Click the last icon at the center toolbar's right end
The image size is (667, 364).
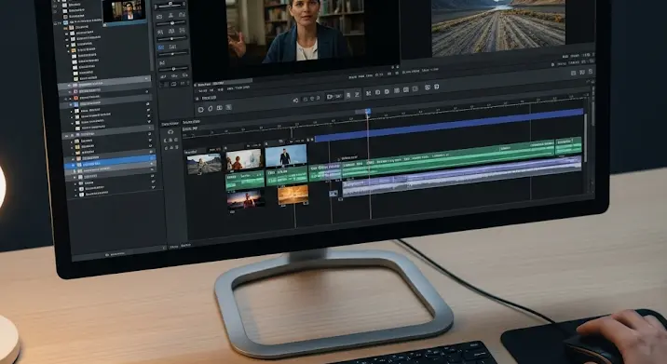click(437, 87)
